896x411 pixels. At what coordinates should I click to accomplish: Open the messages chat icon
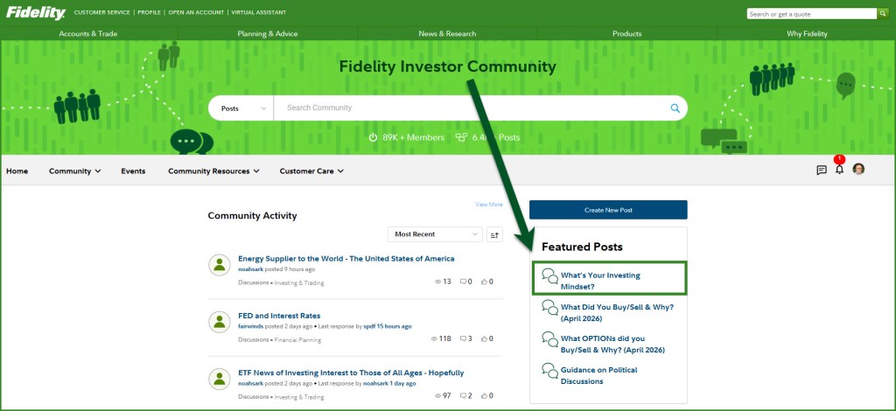[x=822, y=171]
